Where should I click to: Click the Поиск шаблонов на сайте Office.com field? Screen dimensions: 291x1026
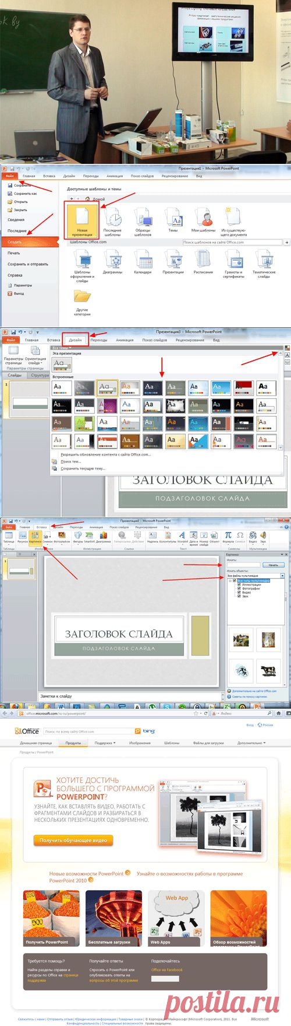point(233,242)
